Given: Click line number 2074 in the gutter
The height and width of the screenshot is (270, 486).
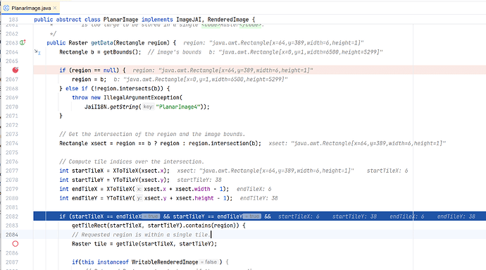Looking at the screenshot, I should pos(12,143).
